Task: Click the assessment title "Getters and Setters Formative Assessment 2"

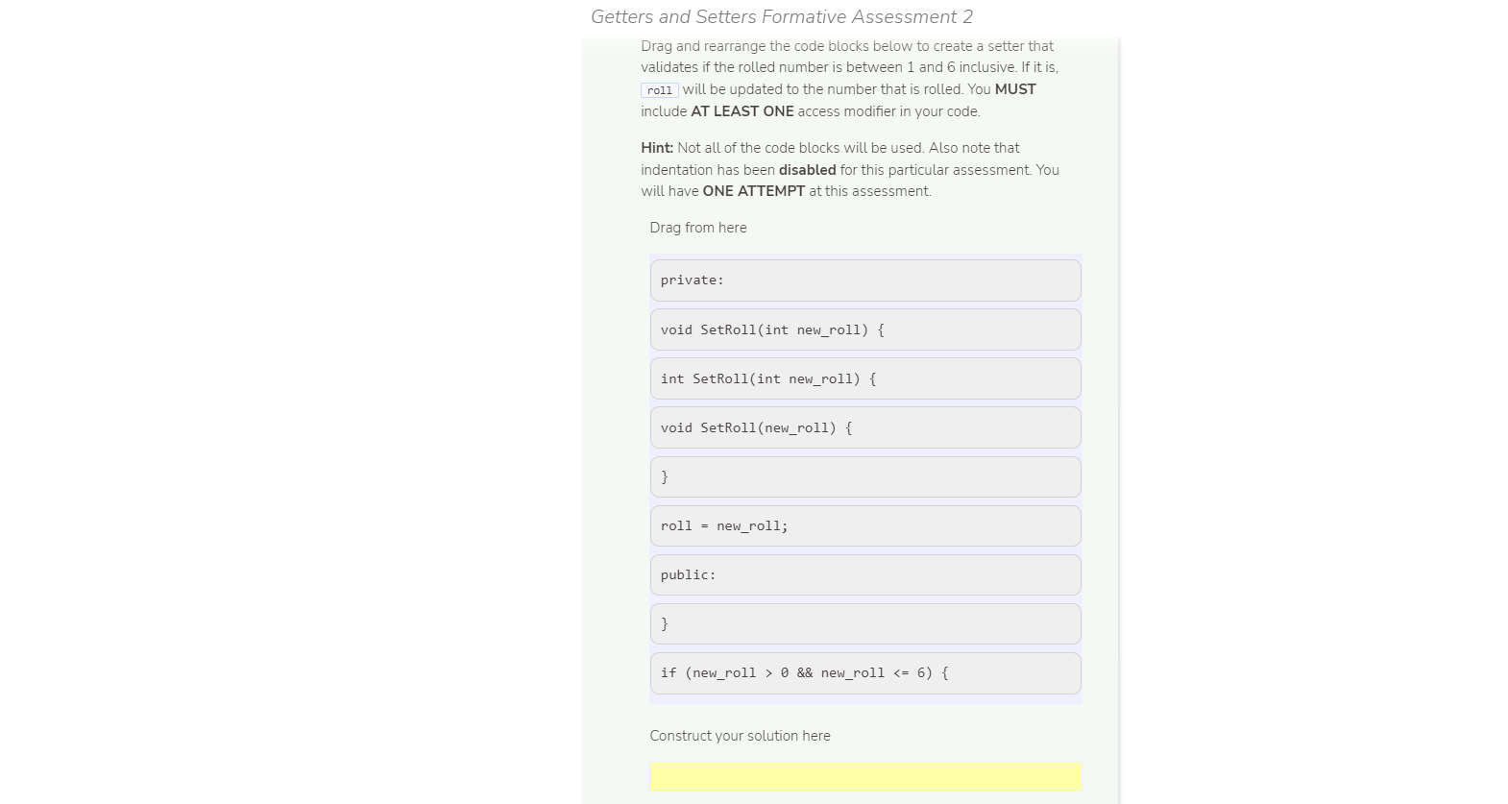Action: (x=783, y=16)
